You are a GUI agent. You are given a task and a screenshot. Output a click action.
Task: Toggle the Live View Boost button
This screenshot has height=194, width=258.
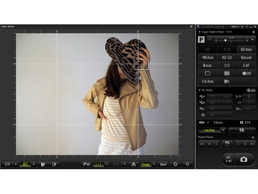163,164
